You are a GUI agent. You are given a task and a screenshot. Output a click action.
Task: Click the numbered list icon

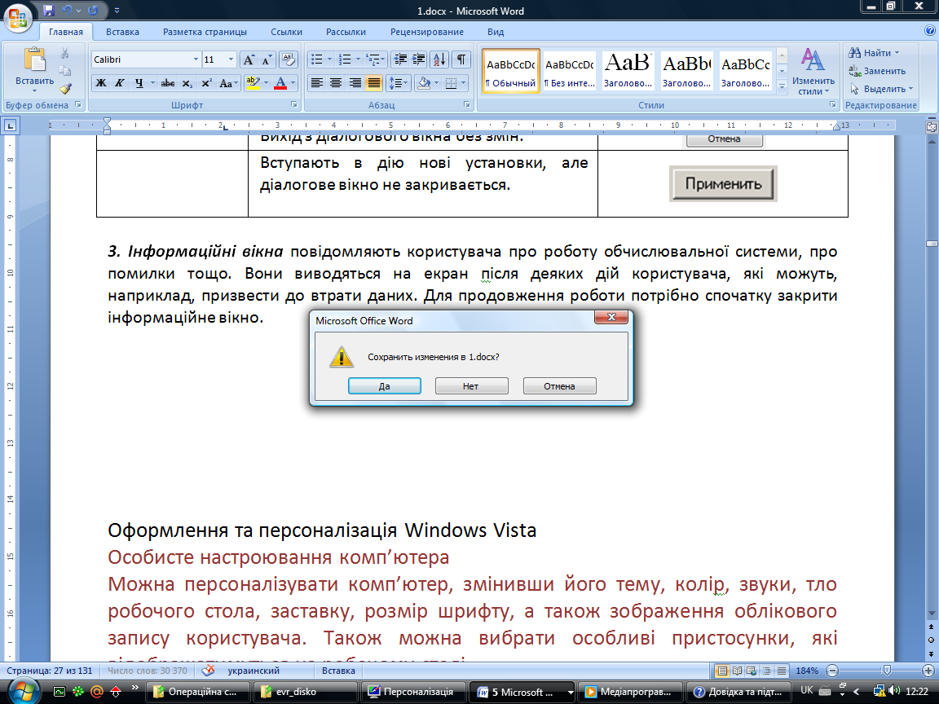point(344,59)
